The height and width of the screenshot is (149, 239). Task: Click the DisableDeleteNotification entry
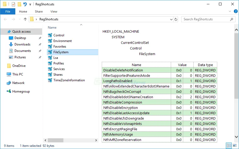123,70
